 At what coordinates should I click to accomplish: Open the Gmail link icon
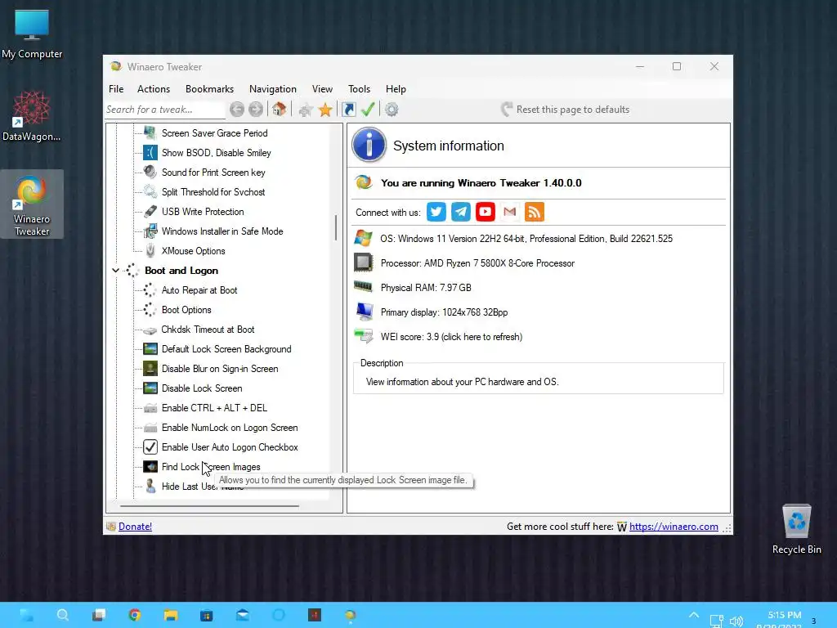tap(510, 212)
